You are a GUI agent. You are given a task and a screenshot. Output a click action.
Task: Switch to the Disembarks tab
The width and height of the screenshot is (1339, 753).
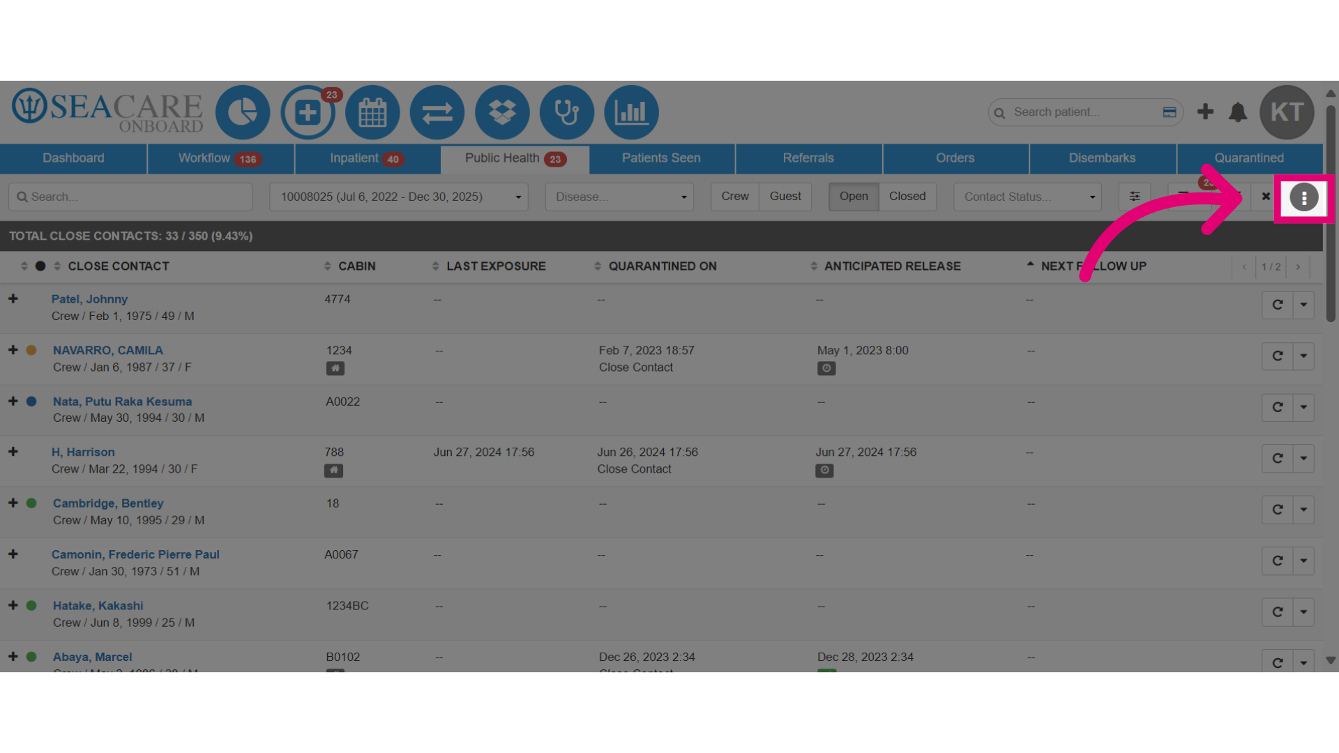click(x=1103, y=158)
